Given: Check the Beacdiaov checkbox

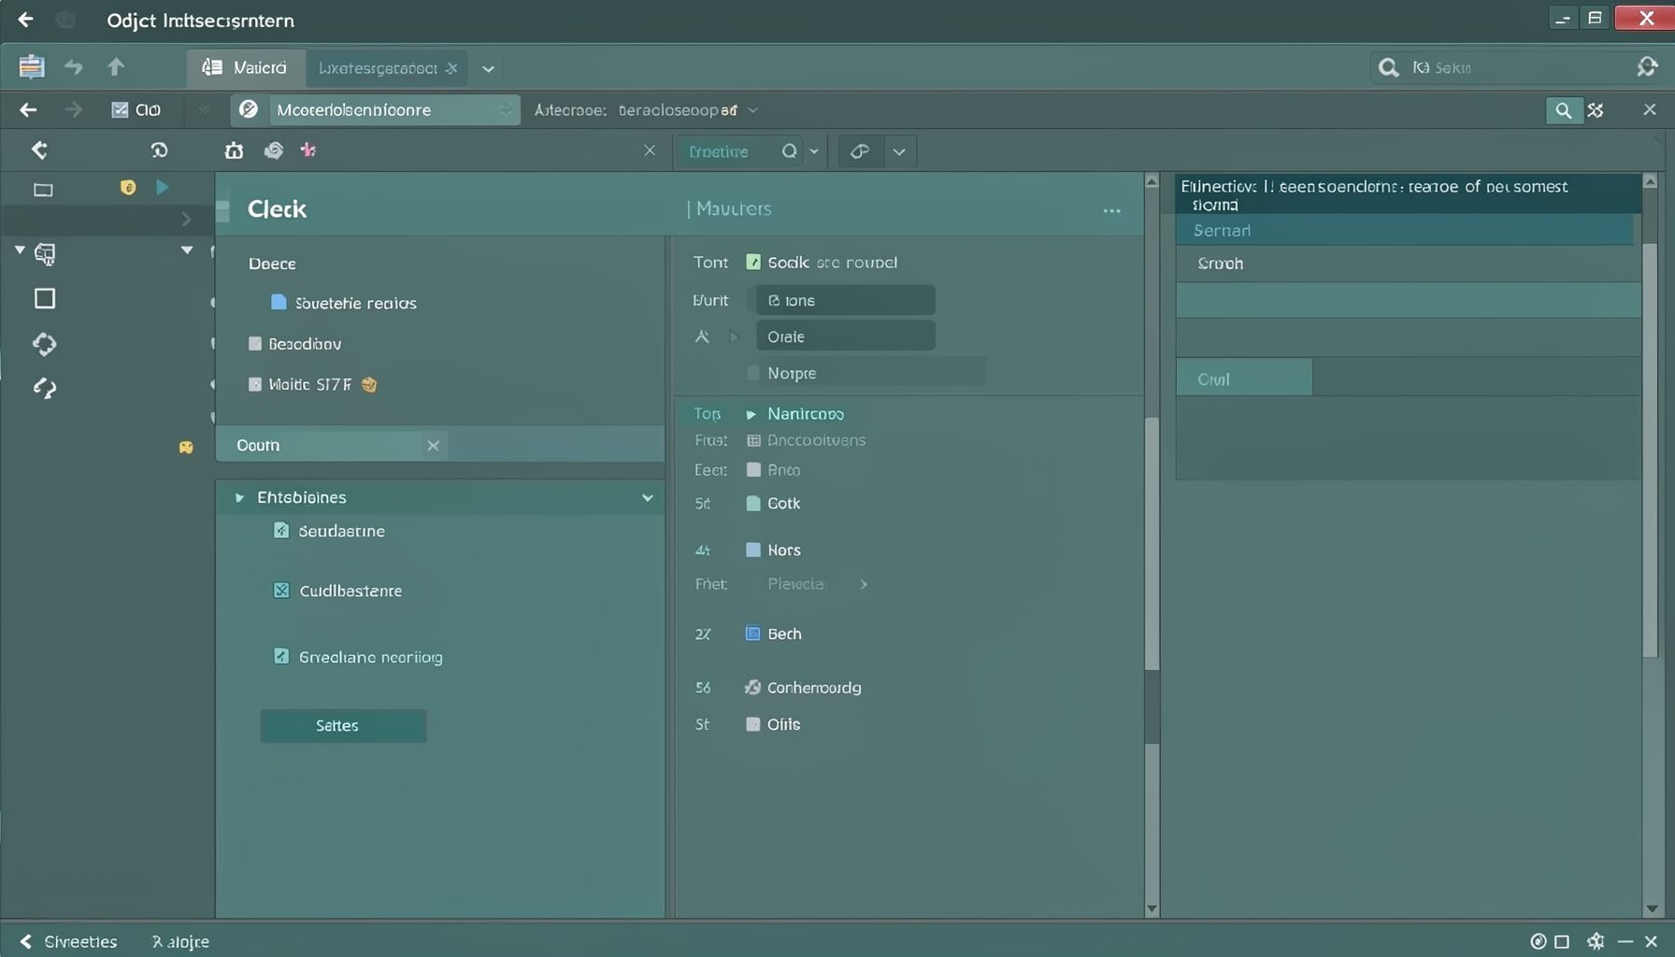Looking at the screenshot, I should click(255, 344).
